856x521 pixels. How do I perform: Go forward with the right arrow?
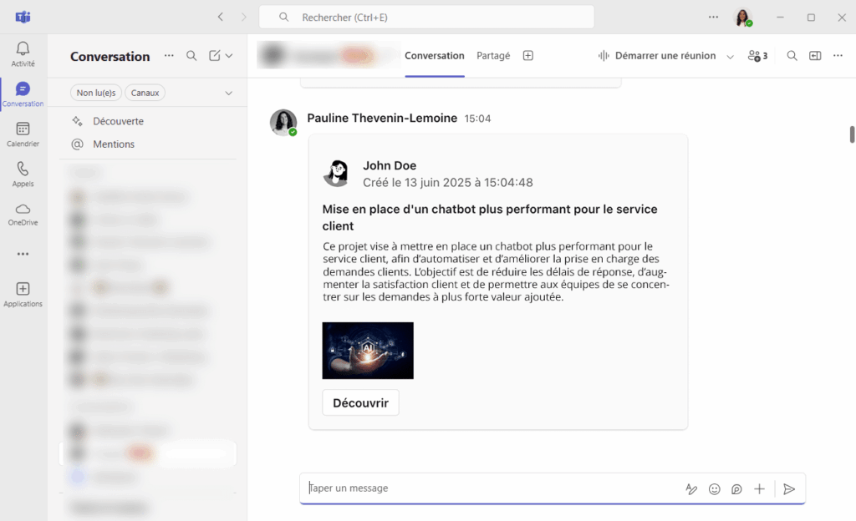click(243, 17)
